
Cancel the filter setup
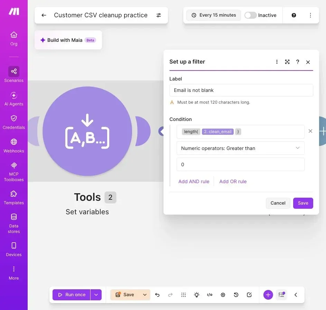[278, 203]
